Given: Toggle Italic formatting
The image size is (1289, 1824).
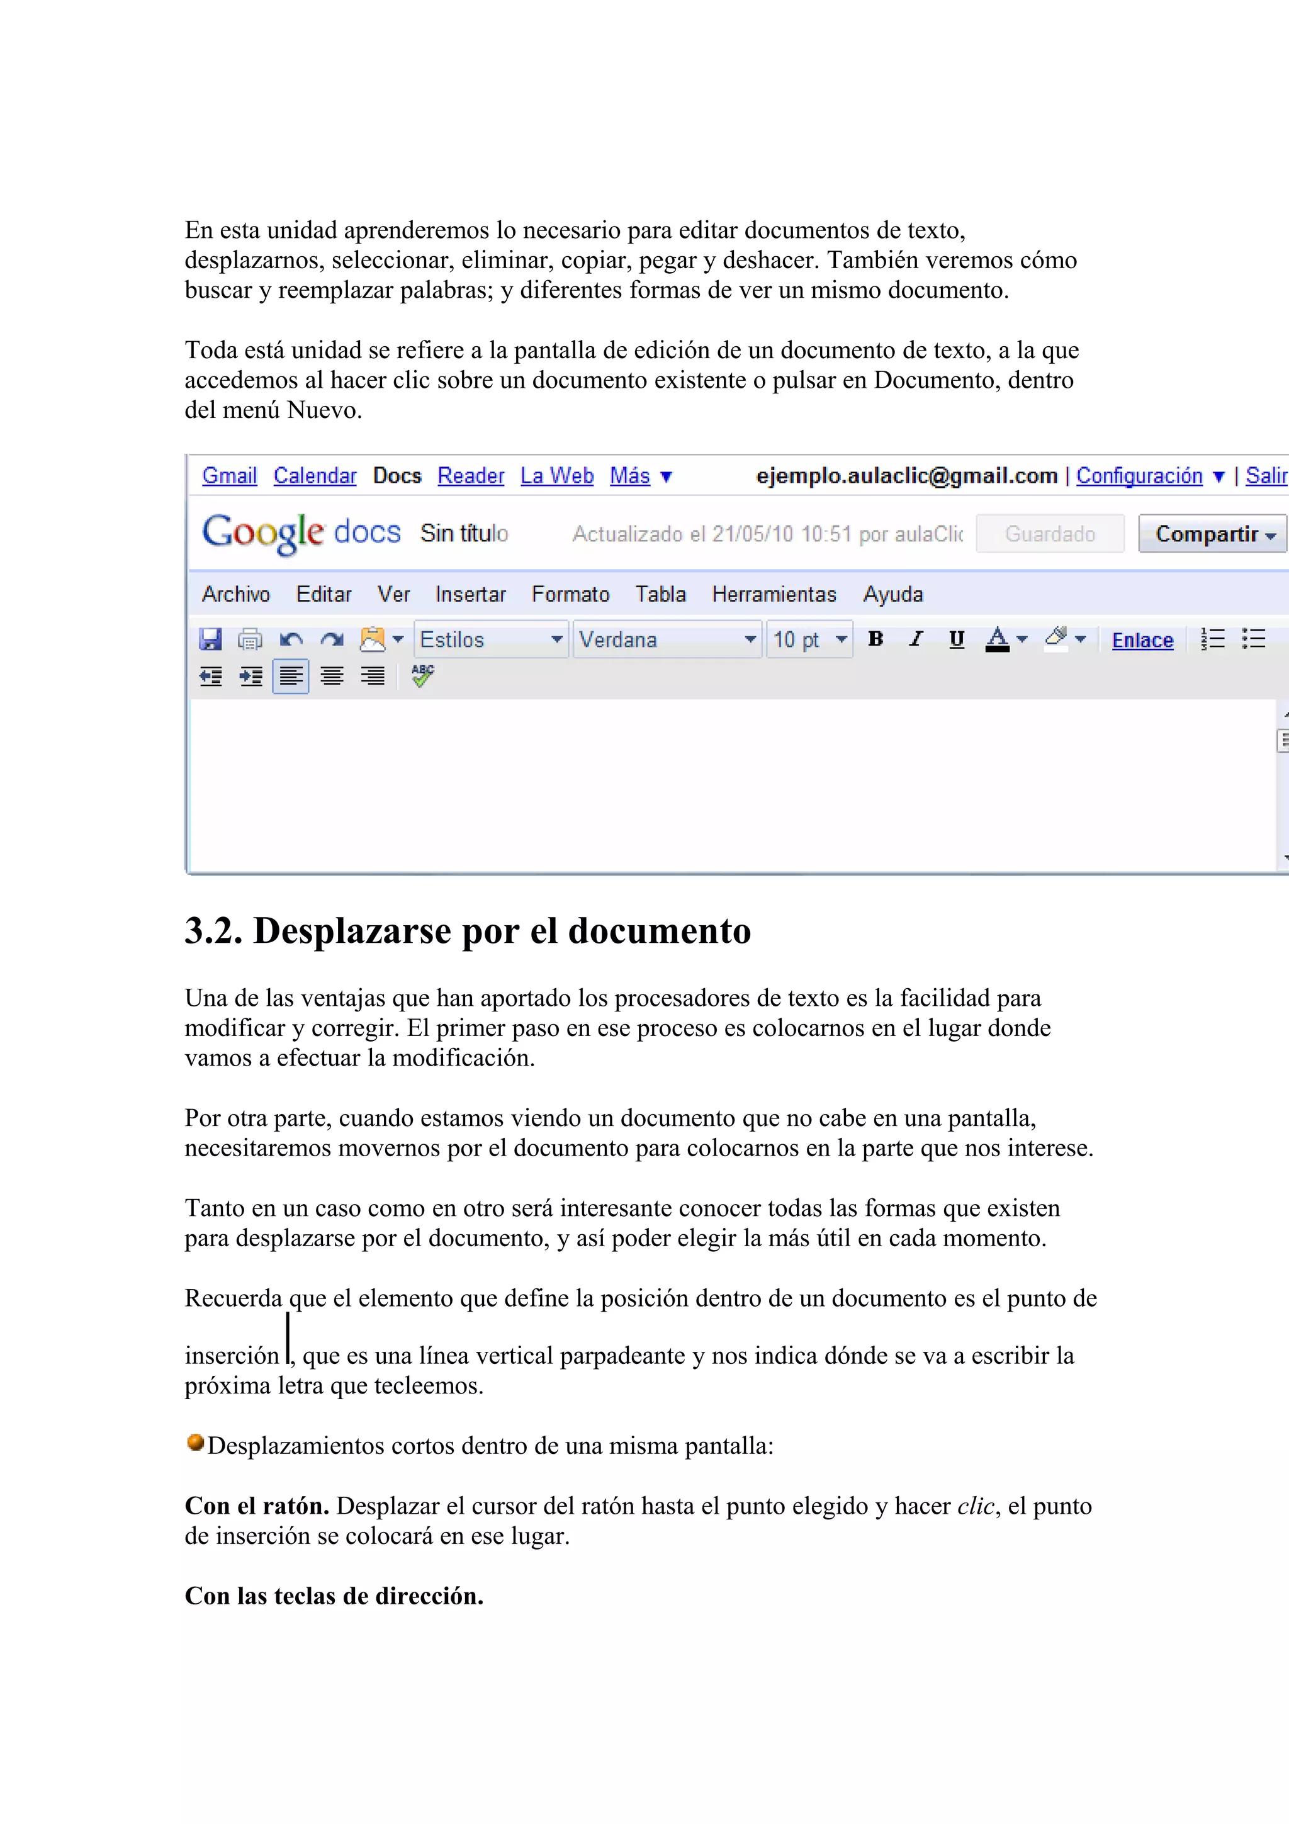Looking at the screenshot, I should click(x=916, y=639).
